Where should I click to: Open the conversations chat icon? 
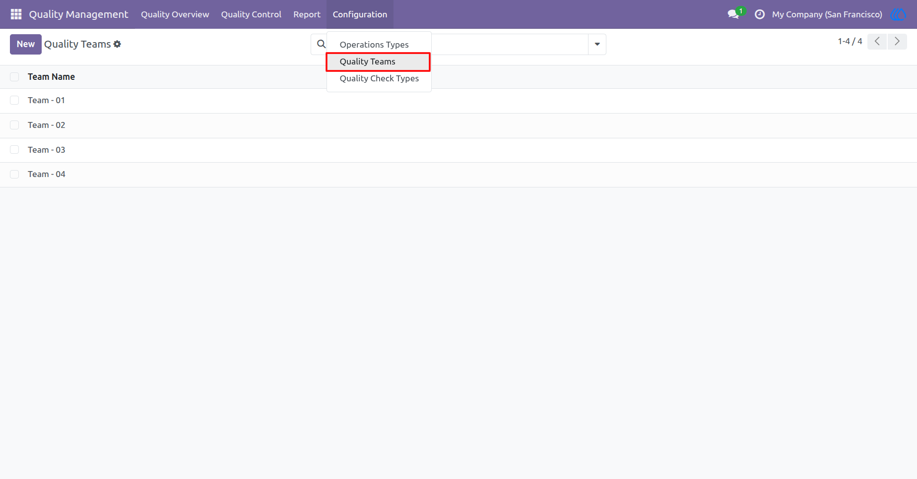click(733, 14)
